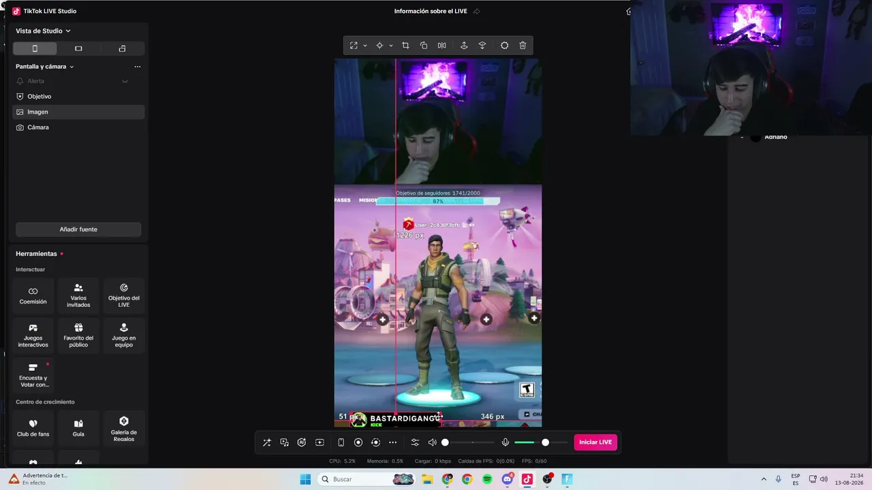This screenshot has width=872, height=490.
Task: Click the Iniciar LIVE button
Action: [595, 442]
